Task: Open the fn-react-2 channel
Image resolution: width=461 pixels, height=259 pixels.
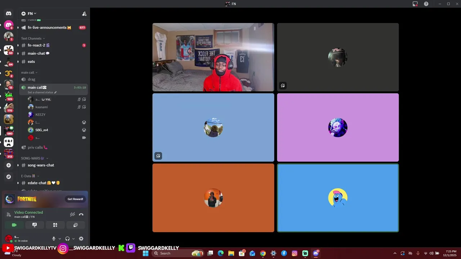Action: 53,45
